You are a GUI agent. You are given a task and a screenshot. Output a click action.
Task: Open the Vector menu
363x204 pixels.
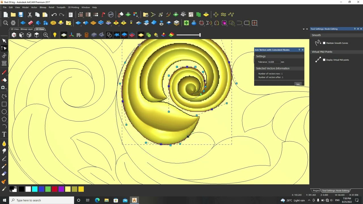pos(34,7)
